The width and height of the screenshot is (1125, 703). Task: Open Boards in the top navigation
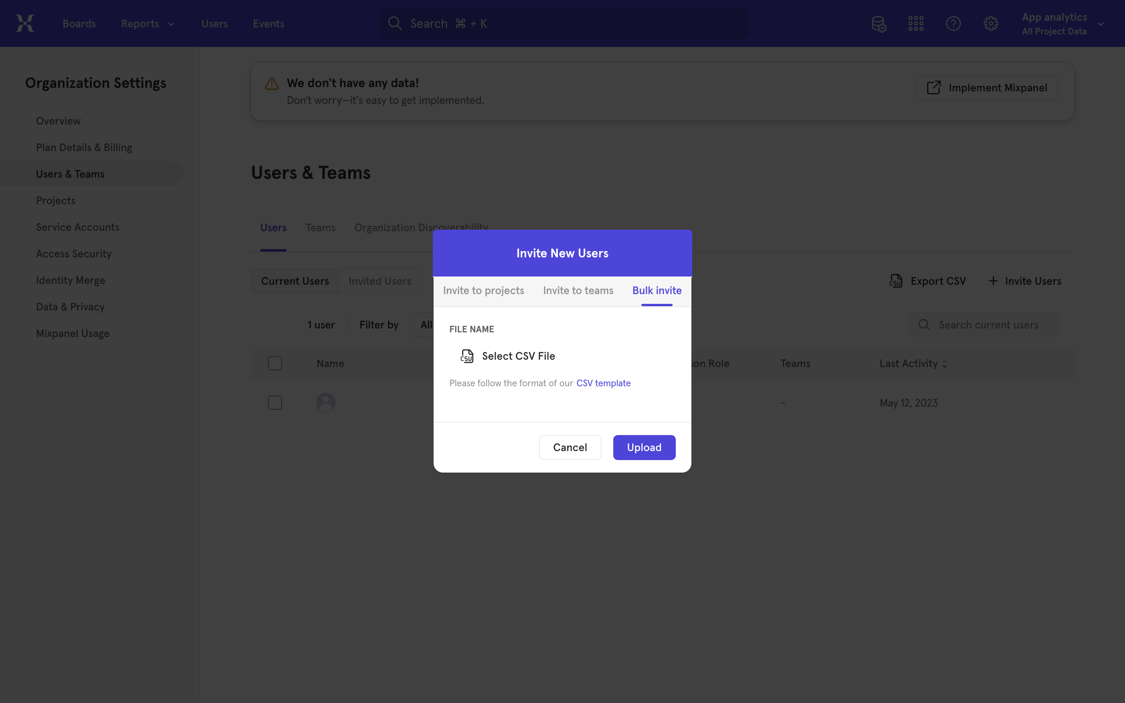79,24
